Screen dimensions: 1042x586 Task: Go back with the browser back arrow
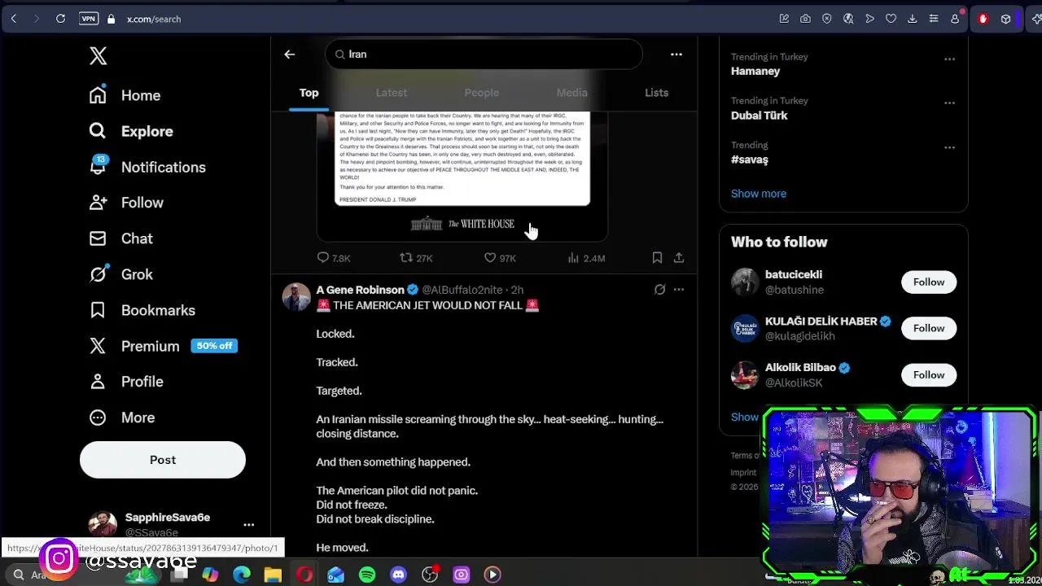click(x=14, y=19)
